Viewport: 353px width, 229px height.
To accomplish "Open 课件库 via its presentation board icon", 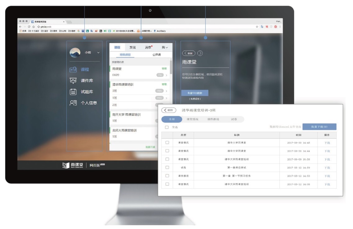I will [73, 81].
